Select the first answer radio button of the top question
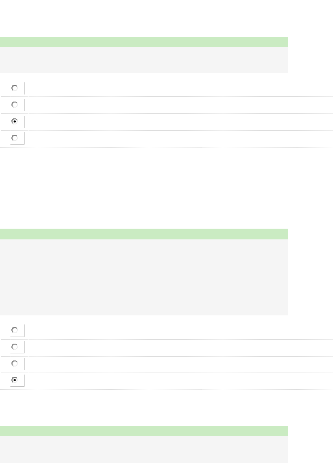Viewport: 334px width, 463px height. (15, 88)
